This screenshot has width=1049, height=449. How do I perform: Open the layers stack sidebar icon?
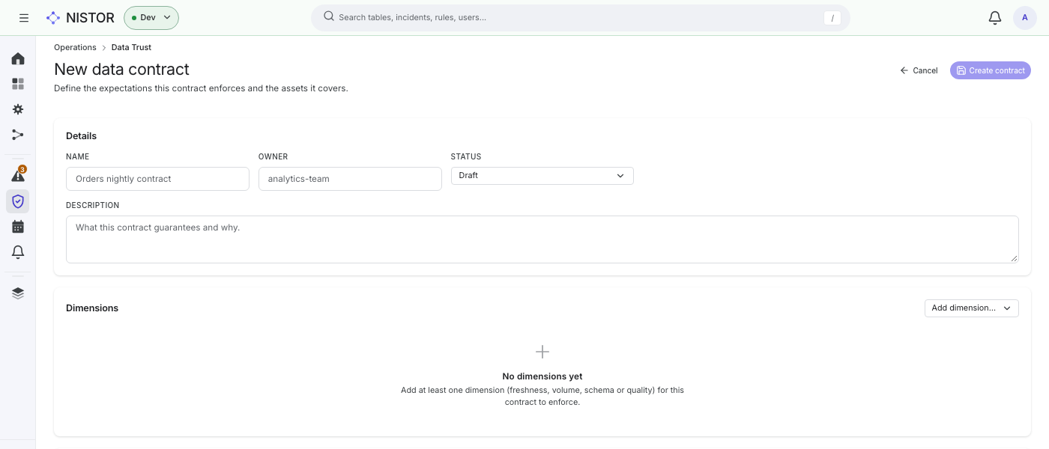[x=18, y=293]
